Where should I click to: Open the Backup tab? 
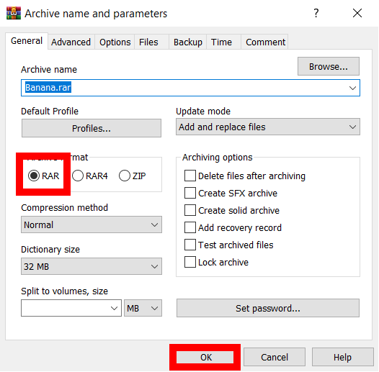click(x=188, y=42)
